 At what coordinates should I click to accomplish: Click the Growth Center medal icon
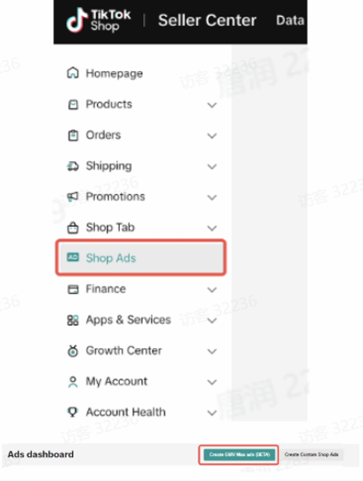coord(73,351)
